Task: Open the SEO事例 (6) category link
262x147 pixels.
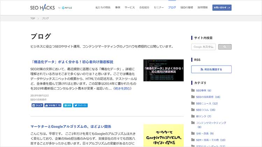Action: (204, 90)
